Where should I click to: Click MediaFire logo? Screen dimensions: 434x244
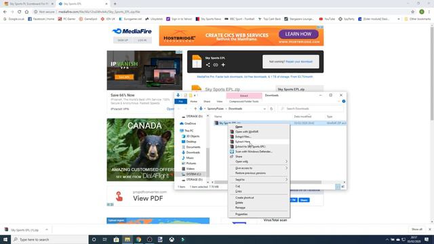tap(132, 31)
